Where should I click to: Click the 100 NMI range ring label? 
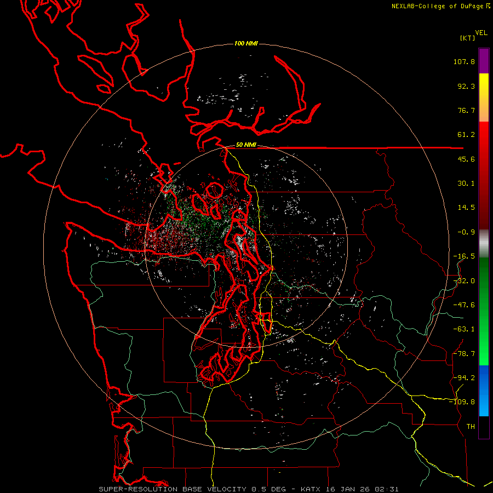246,43
